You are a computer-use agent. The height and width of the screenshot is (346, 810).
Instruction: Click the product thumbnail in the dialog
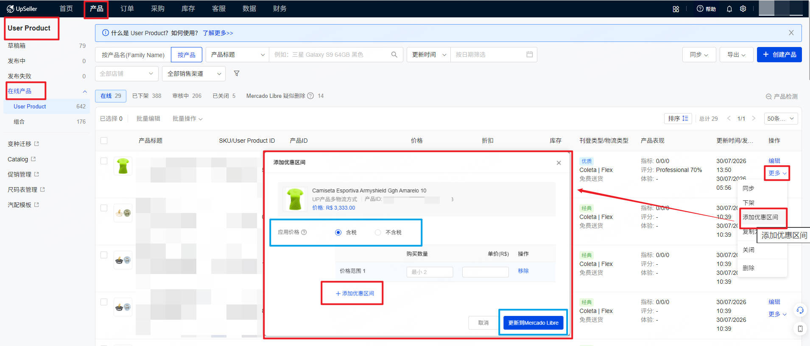click(x=295, y=199)
